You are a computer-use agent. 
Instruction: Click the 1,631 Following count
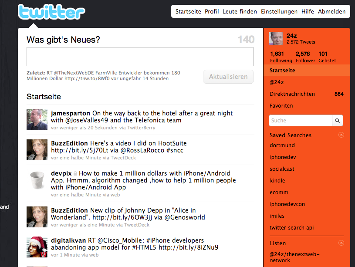(x=281, y=57)
